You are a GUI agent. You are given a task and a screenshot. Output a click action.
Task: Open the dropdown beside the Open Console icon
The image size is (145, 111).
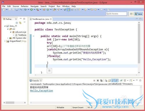point(134,80)
